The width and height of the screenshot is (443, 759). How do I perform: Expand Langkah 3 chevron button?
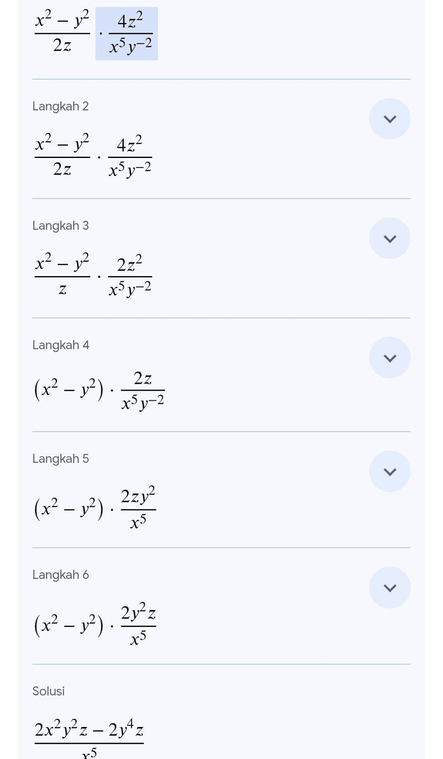389,238
